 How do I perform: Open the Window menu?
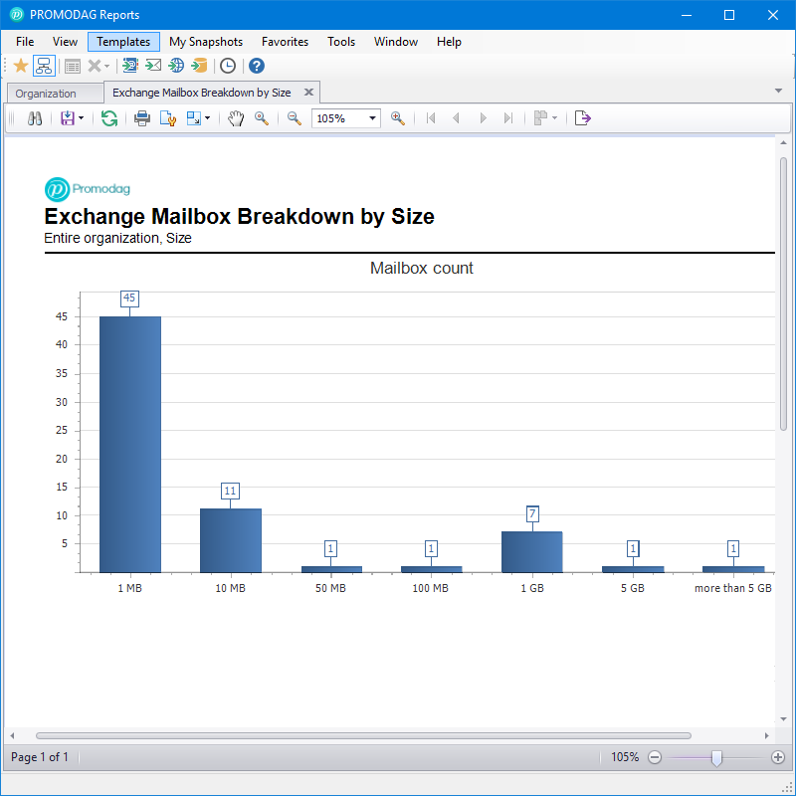point(395,42)
